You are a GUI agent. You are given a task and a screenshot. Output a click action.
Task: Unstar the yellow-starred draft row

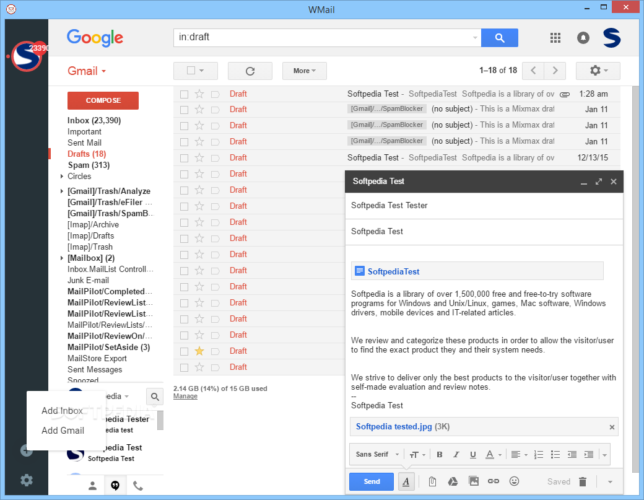click(199, 351)
